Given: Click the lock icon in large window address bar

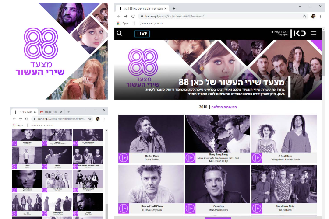Looking at the screenshot, I should pos(142,16).
